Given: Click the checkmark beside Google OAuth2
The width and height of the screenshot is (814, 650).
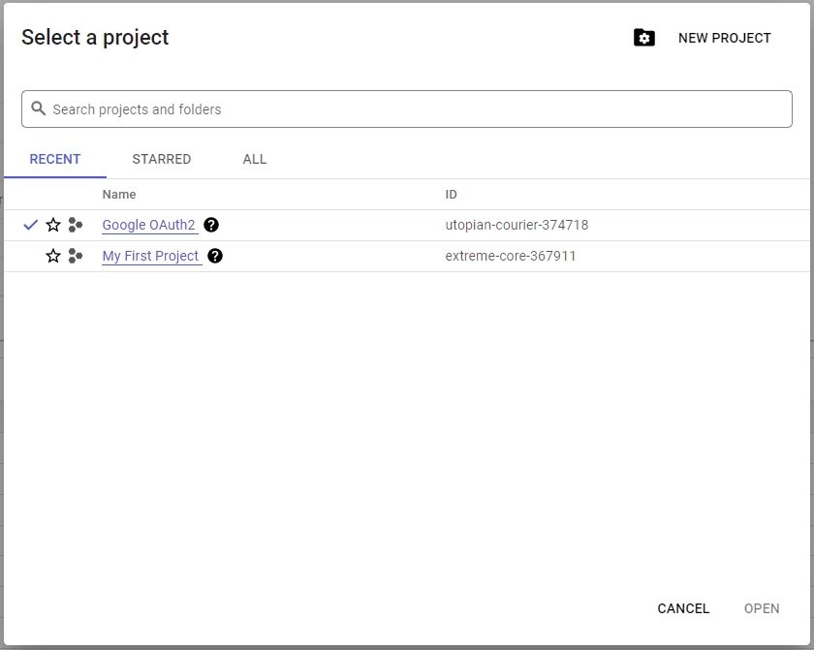Looking at the screenshot, I should point(31,225).
